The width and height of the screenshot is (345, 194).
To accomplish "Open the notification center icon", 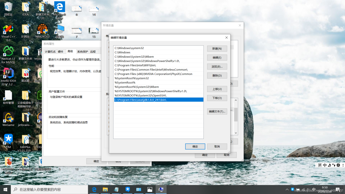I will [x=338, y=189].
